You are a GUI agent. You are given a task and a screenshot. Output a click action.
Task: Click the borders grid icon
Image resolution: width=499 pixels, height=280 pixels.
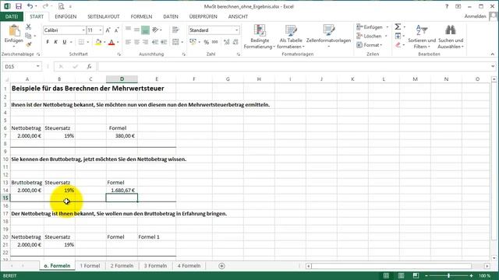[x=81, y=42]
